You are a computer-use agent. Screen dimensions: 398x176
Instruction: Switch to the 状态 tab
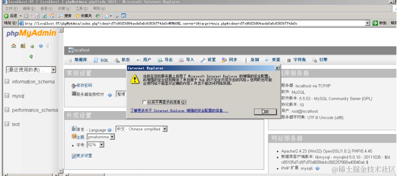coord(122,60)
